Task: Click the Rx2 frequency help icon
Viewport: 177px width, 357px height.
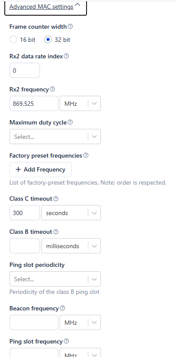Action: point(52,89)
